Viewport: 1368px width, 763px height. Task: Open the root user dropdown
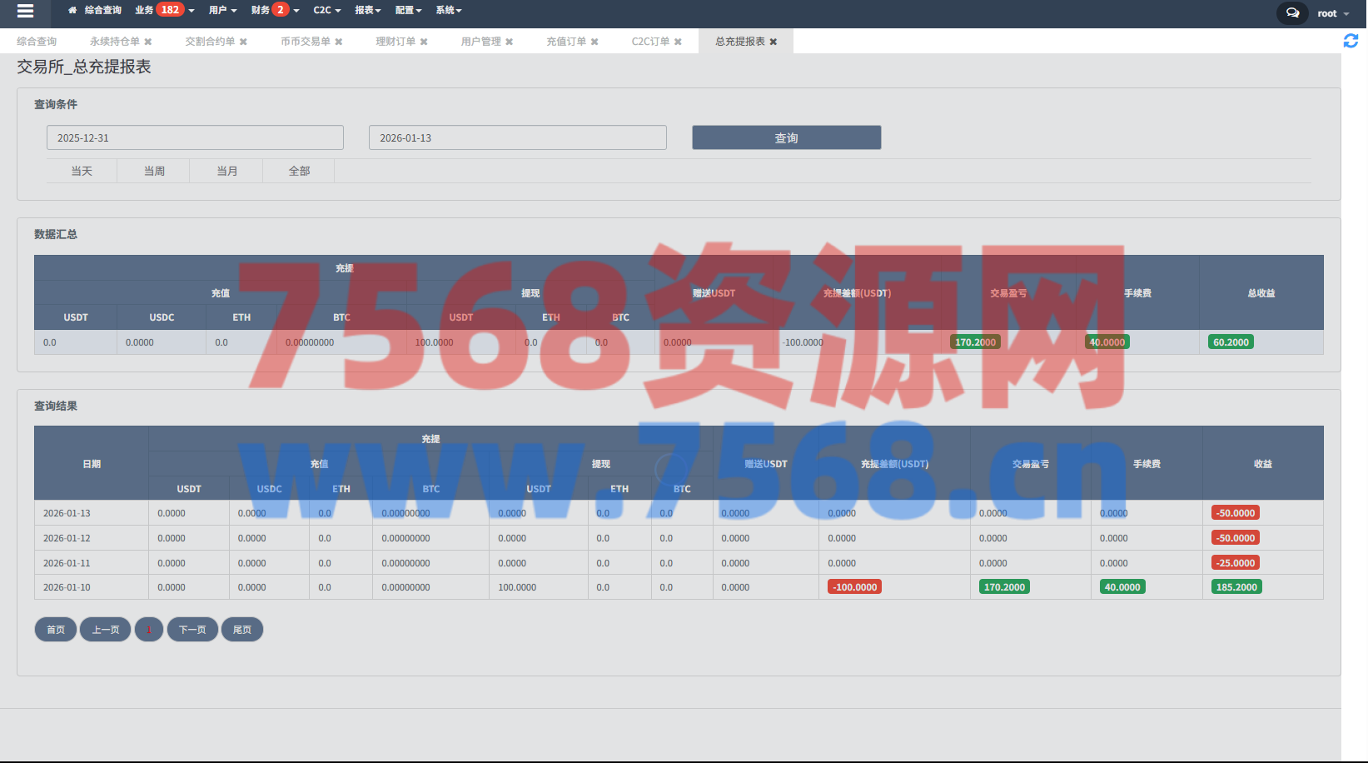click(x=1333, y=13)
